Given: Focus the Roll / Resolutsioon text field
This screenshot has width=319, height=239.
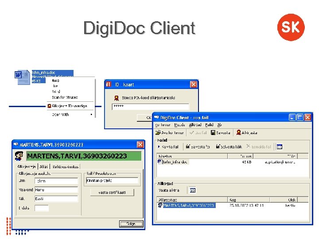Looking at the screenshot, I should pos(112,180).
